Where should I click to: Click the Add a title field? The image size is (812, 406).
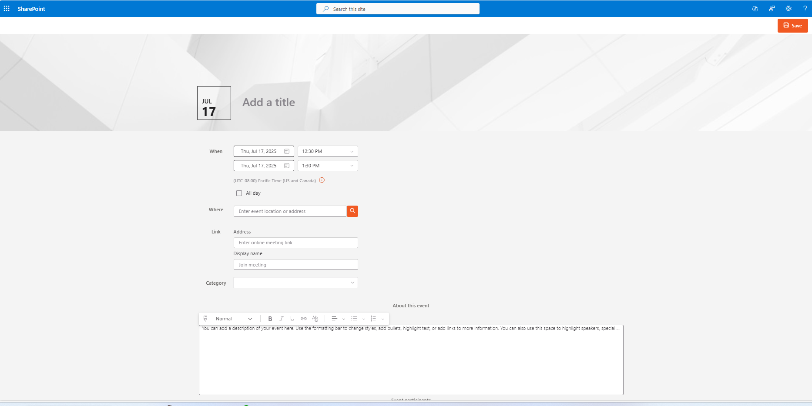[269, 102]
